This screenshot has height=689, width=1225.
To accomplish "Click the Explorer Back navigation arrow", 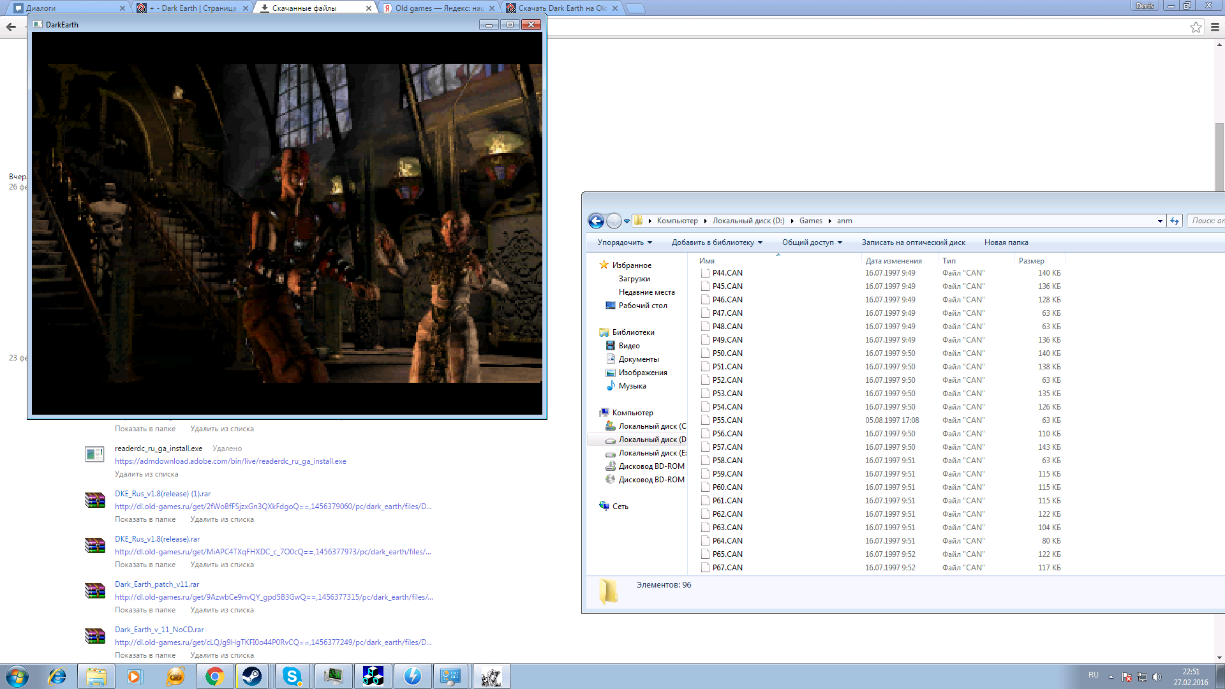I will [x=595, y=221].
